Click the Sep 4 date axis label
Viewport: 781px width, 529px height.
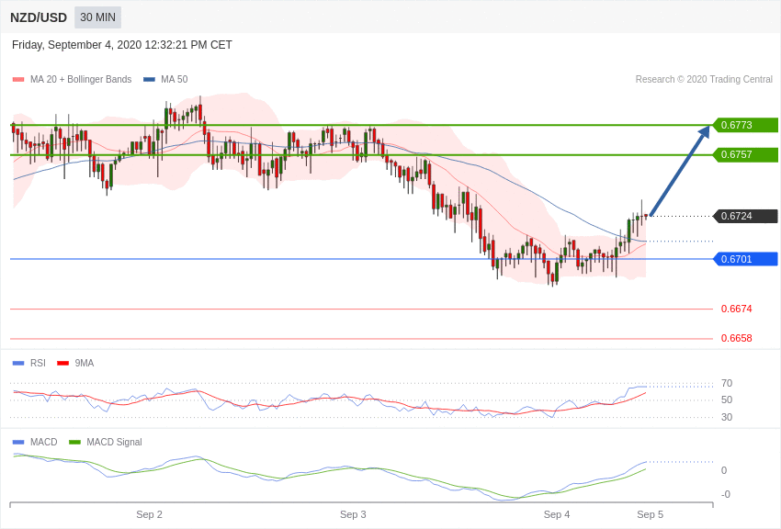[x=557, y=514]
